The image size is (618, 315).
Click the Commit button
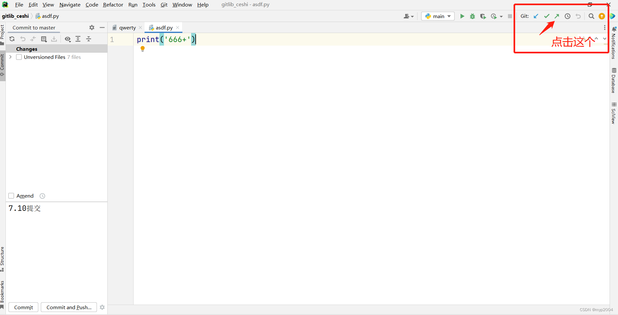click(x=23, y=307)
